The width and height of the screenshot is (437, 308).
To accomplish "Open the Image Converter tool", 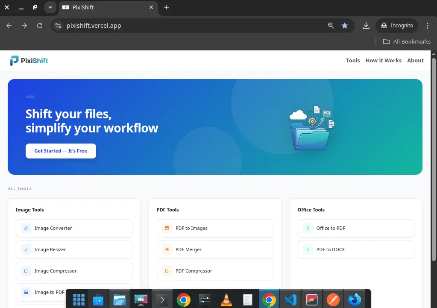I will 74,228.
